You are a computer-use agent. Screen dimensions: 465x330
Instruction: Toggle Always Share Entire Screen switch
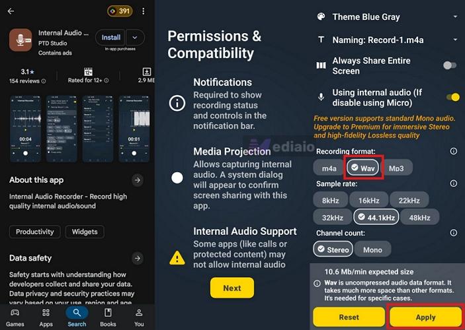pyautogui.click(x=450, y=65)
